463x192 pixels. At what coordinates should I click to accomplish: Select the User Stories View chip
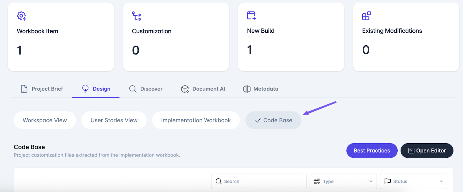click(x=114, y=120)
